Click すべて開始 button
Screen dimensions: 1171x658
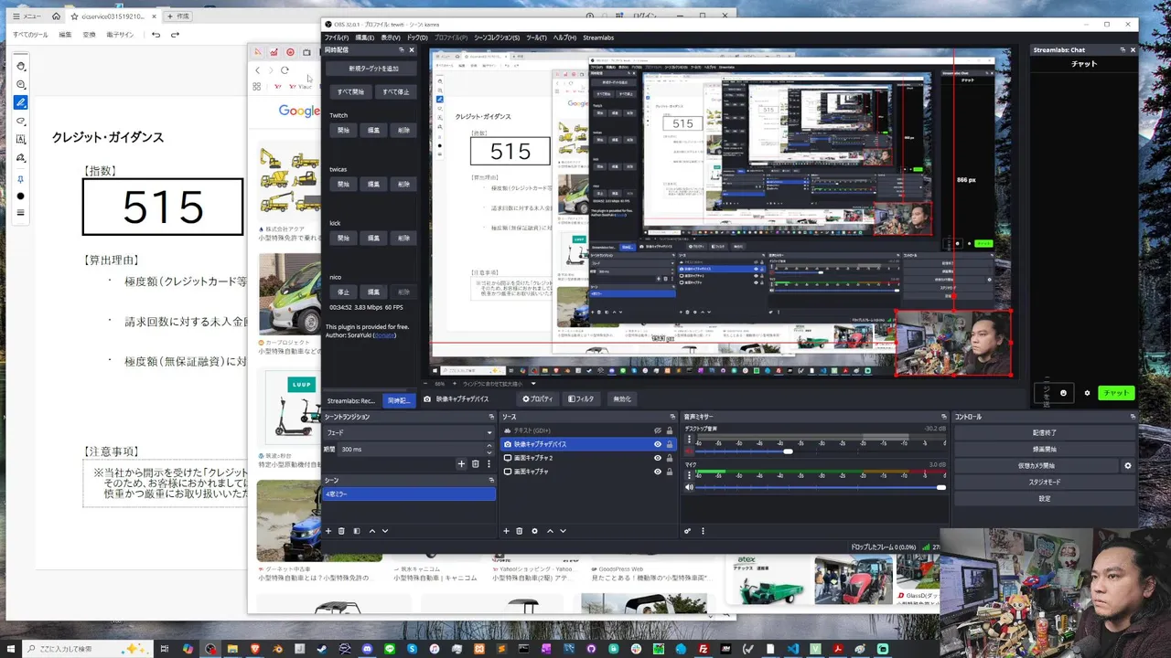pyautogui.click(x=350, y=92)
